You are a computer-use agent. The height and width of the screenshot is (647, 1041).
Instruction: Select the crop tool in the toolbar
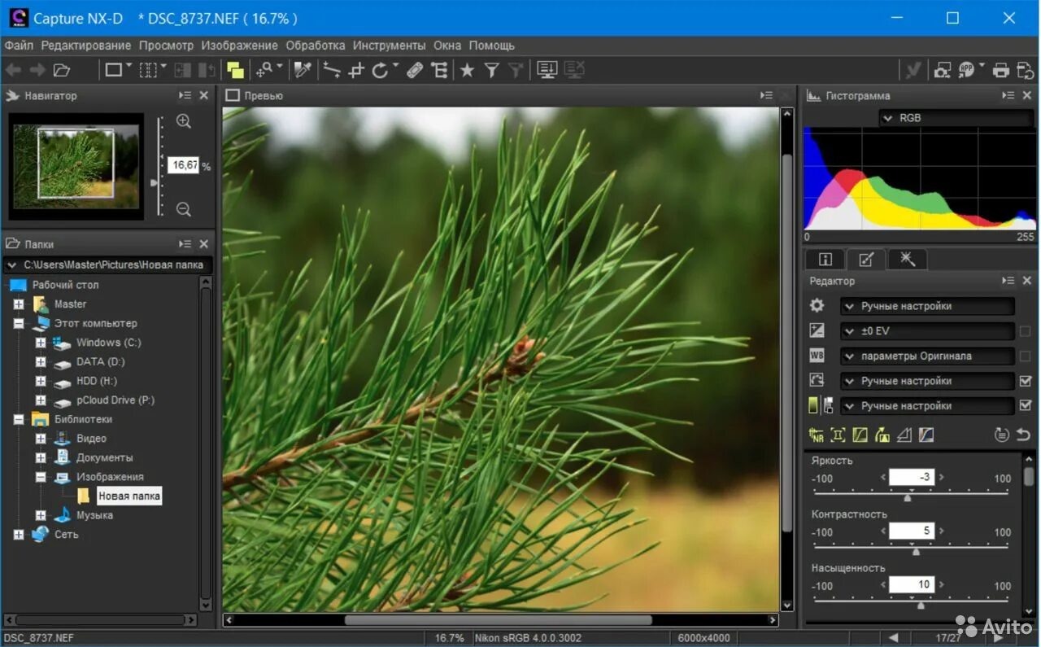tap(355, 70)
